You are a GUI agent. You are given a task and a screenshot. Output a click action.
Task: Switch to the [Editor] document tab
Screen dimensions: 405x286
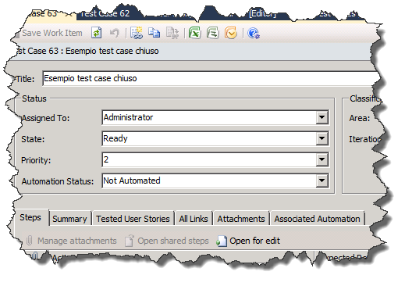(x=262, y=13)
